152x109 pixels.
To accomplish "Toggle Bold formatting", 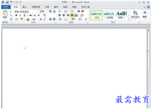I will click(x=16, y=15).
